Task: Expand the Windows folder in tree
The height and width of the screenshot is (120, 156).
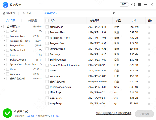Action: 4,74
